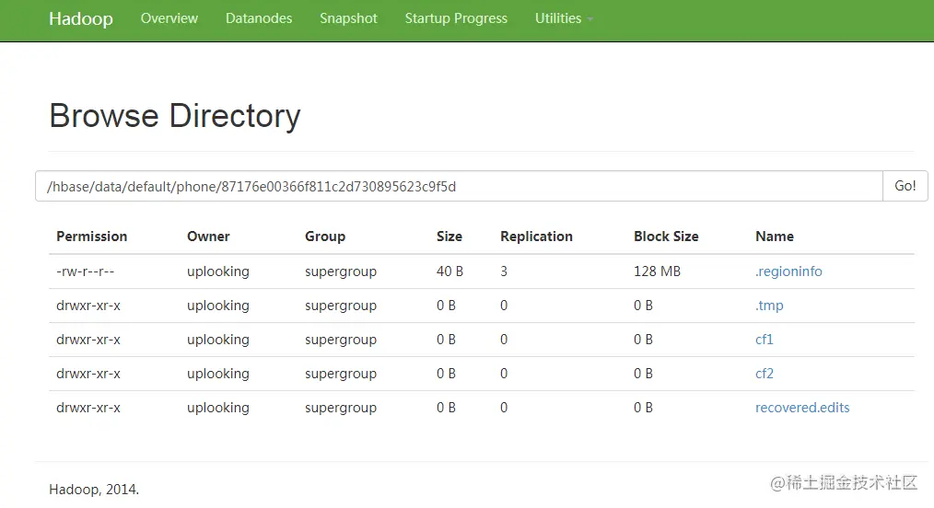Viewport: 934px width, 508px height.
Task: Select the -rw-r--r-- permission text
Action: point(85,271)
